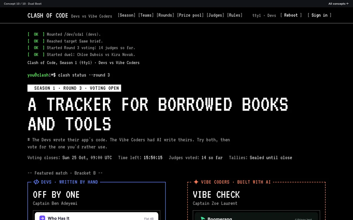This screenshot has height=220, width=353.
Task: Go back via All concepts link
Action: [339, 4]
